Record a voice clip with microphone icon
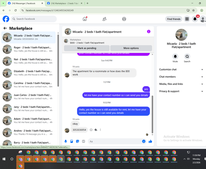 tap(66, 141)
